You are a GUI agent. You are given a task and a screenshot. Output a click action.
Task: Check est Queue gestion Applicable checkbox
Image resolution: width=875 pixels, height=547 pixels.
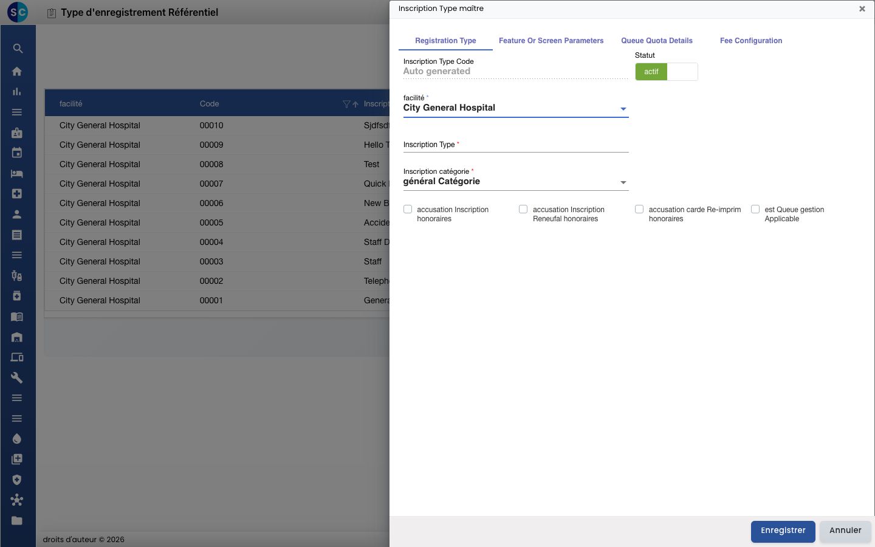click(755, 209)
